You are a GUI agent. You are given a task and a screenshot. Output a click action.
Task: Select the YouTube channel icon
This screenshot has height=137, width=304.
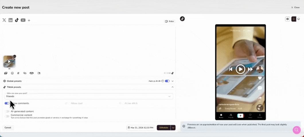(x=23, y=20)
